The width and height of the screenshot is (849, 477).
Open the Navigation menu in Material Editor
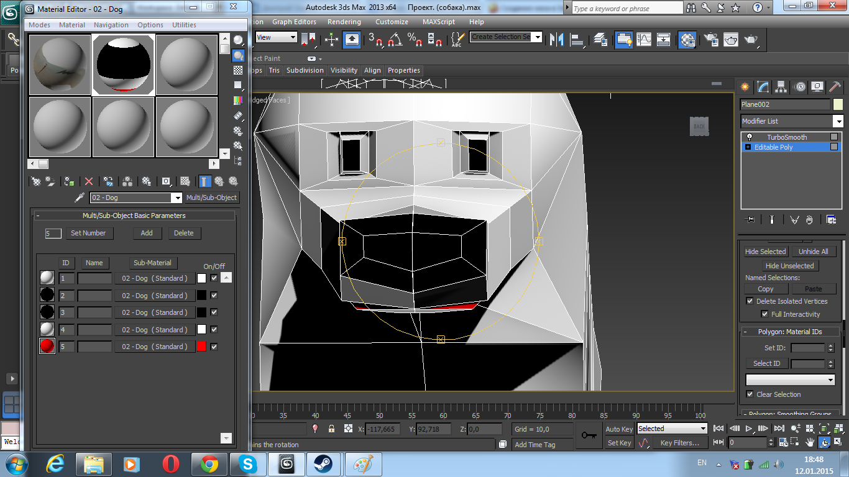(111, 25)
